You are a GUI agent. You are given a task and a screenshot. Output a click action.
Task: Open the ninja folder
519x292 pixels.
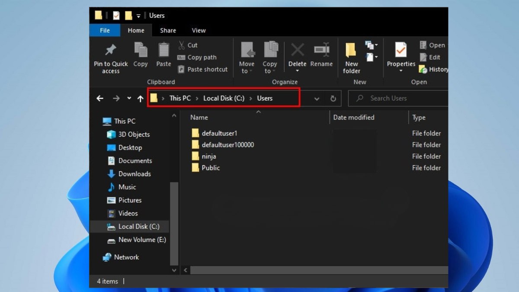(209, 156)
